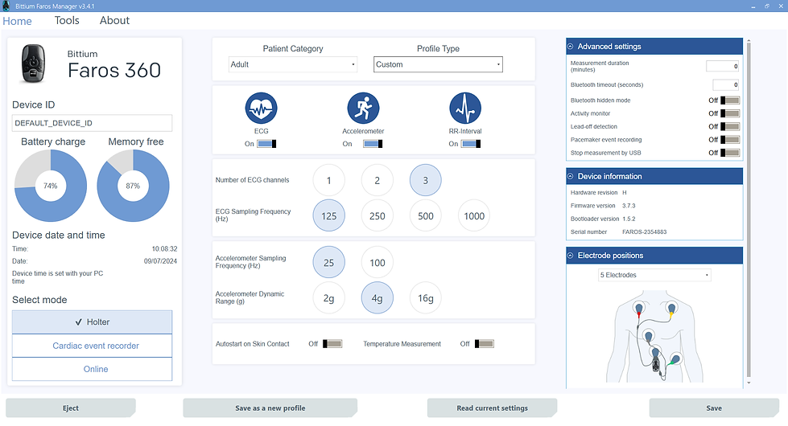Toggle the Accelerometer measurement switch
Image resolution: width=788 pixels, height=426 pixels.
point(373,144)
